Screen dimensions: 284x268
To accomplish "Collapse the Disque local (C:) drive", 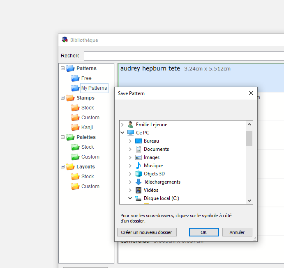I will coord(130,198).
